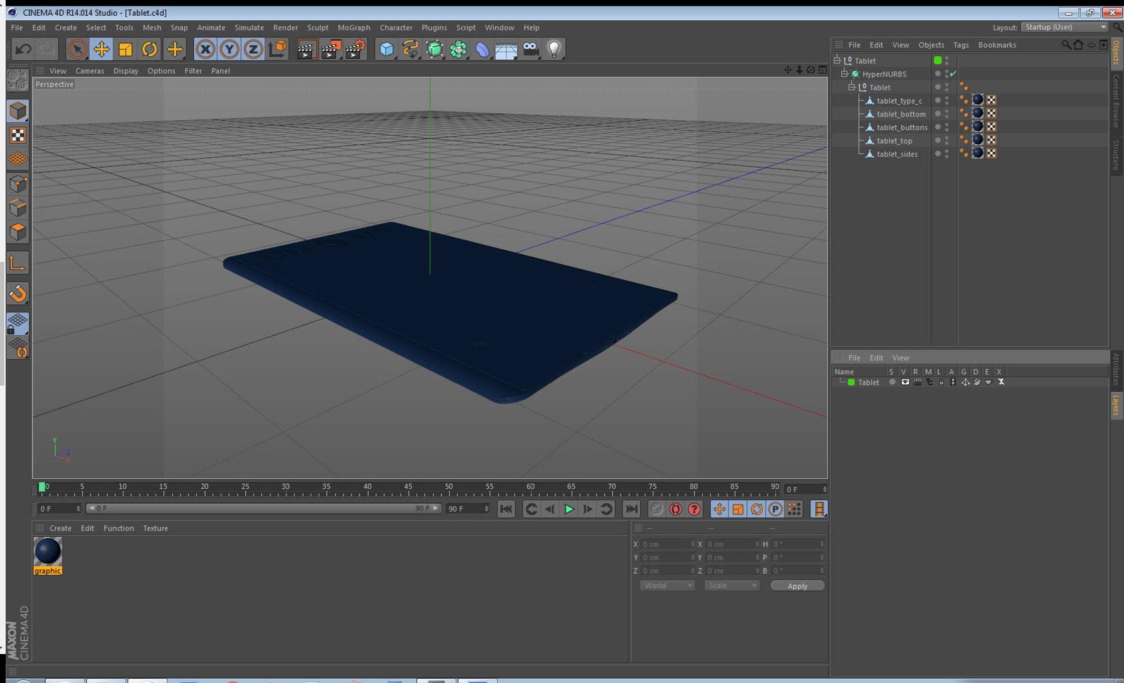Image resolution: width=1124 pixels, height=683 pixels.
Task: Play the animation forward
Action: pos(569,509)
